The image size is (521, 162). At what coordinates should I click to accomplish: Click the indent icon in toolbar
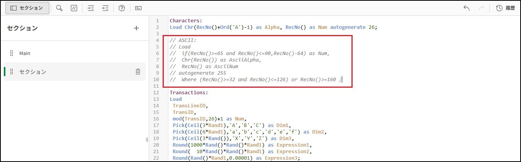91,8
